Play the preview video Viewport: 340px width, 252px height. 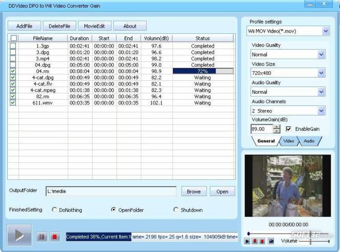pos(247,241)
